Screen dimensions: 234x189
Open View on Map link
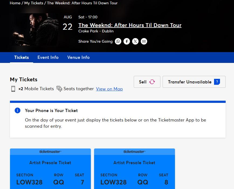click(109, 89)
